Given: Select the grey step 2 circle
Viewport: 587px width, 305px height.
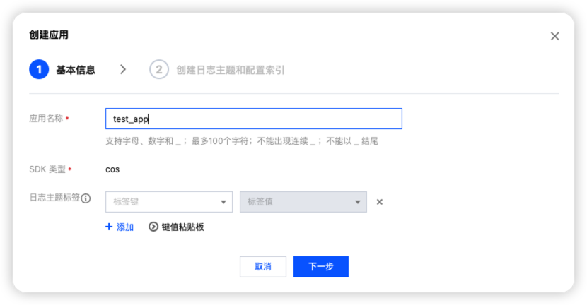Looking at the screenshot, I should pos(159,69).
